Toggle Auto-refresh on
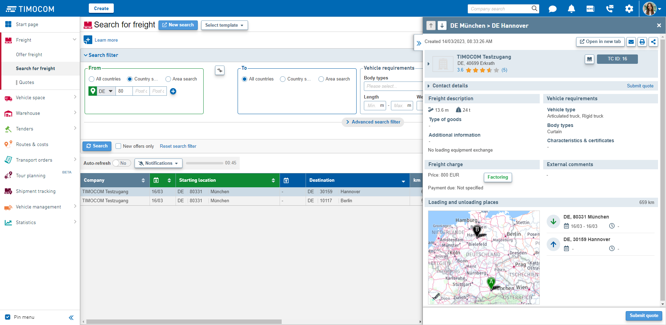Screen dimensions: 666x325 click(x=121, y=163)
